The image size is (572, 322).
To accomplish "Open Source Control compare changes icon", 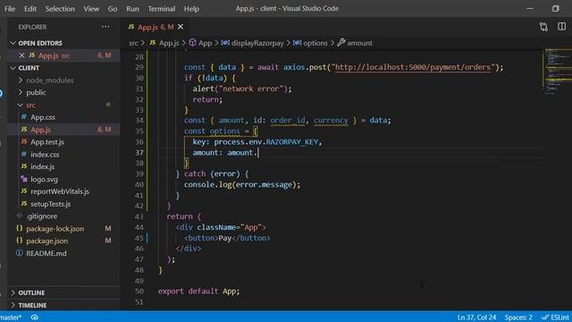I will coord(543,27).
